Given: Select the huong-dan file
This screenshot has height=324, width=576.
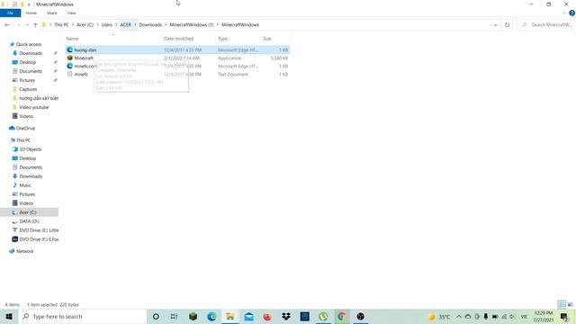Looking at the screenshot, I should pos(178,50).
